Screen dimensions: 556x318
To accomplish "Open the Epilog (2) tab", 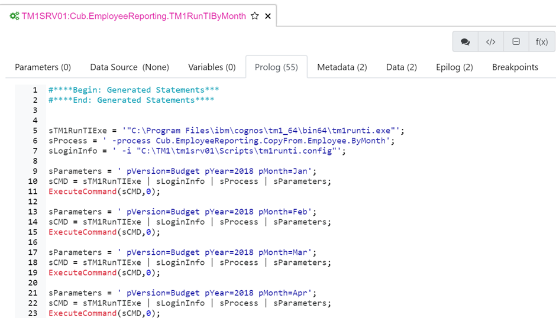I will 454,67.
